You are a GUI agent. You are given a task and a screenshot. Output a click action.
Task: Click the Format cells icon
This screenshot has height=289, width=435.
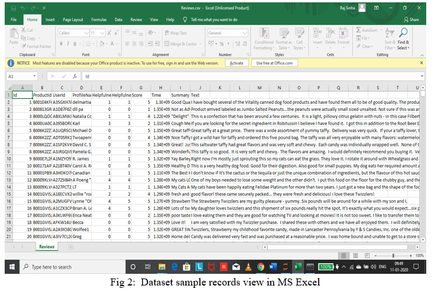(x=343, y=33)
